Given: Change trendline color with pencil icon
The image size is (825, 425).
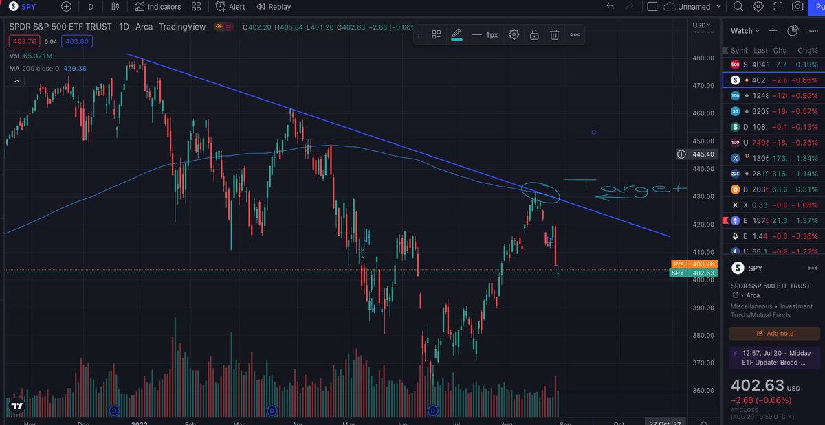Looking at the screenshot, I should pos(456,34).
